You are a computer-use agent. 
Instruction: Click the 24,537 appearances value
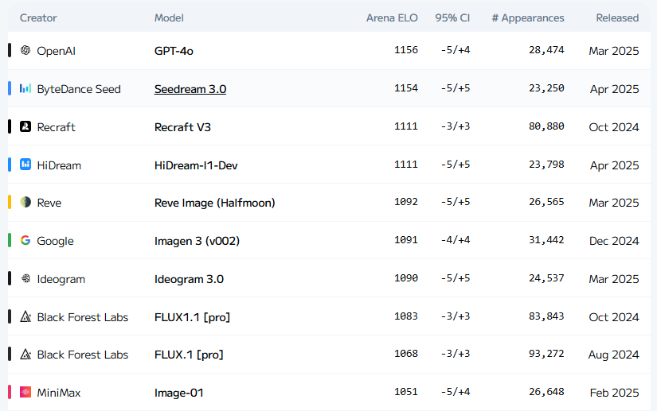(546, 277)
